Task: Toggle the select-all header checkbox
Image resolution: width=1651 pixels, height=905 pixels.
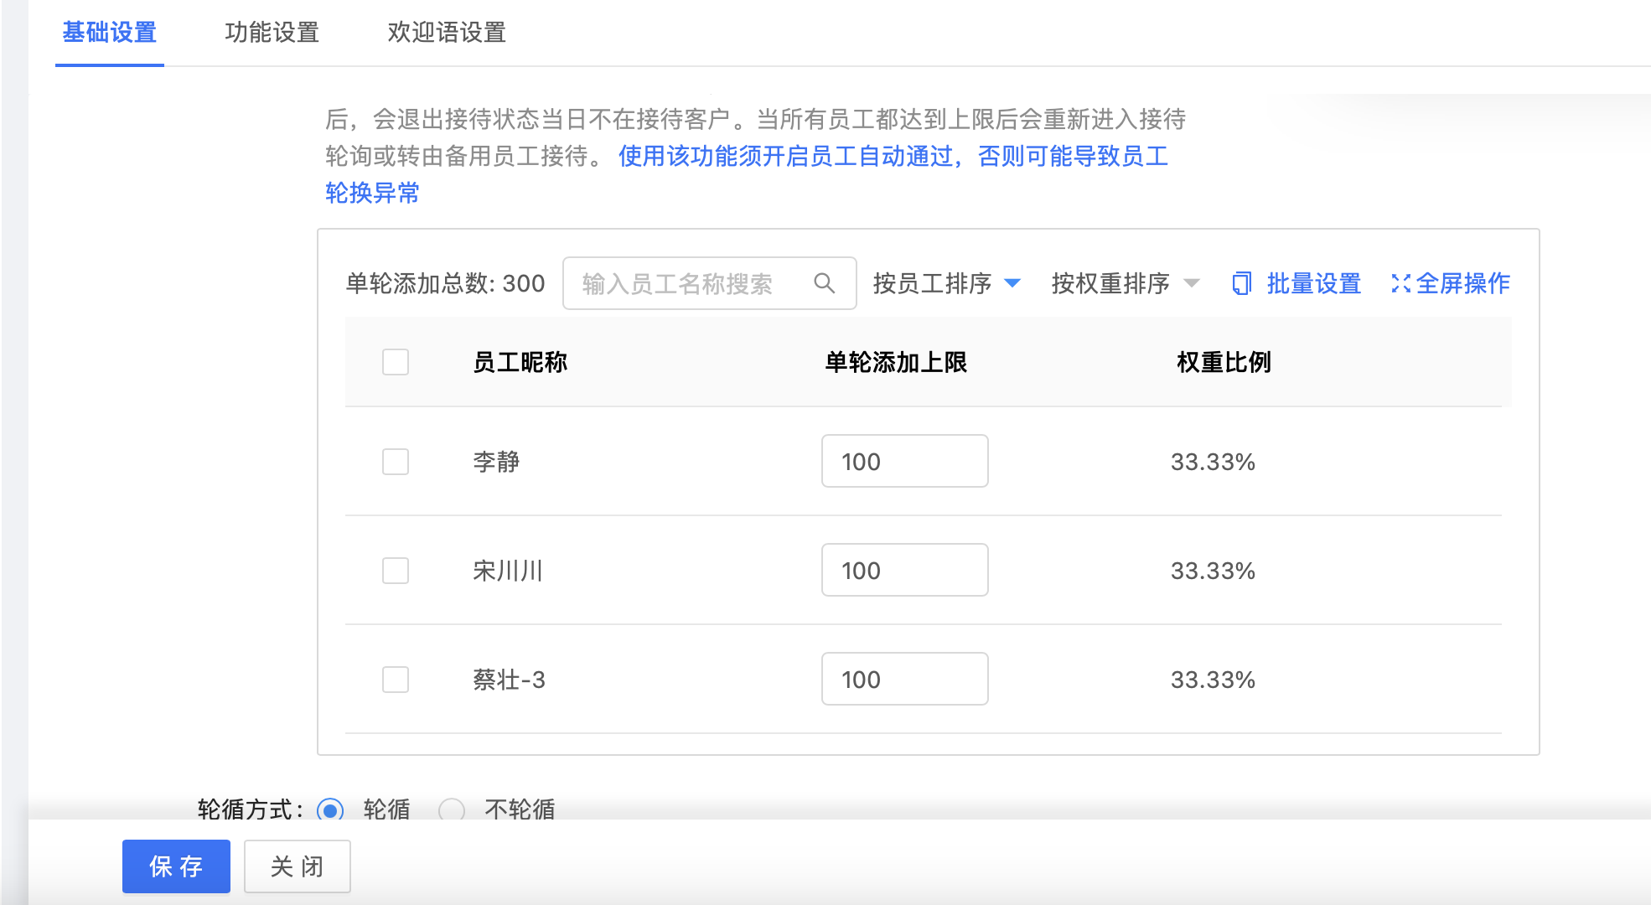Action: click(396, 362)
